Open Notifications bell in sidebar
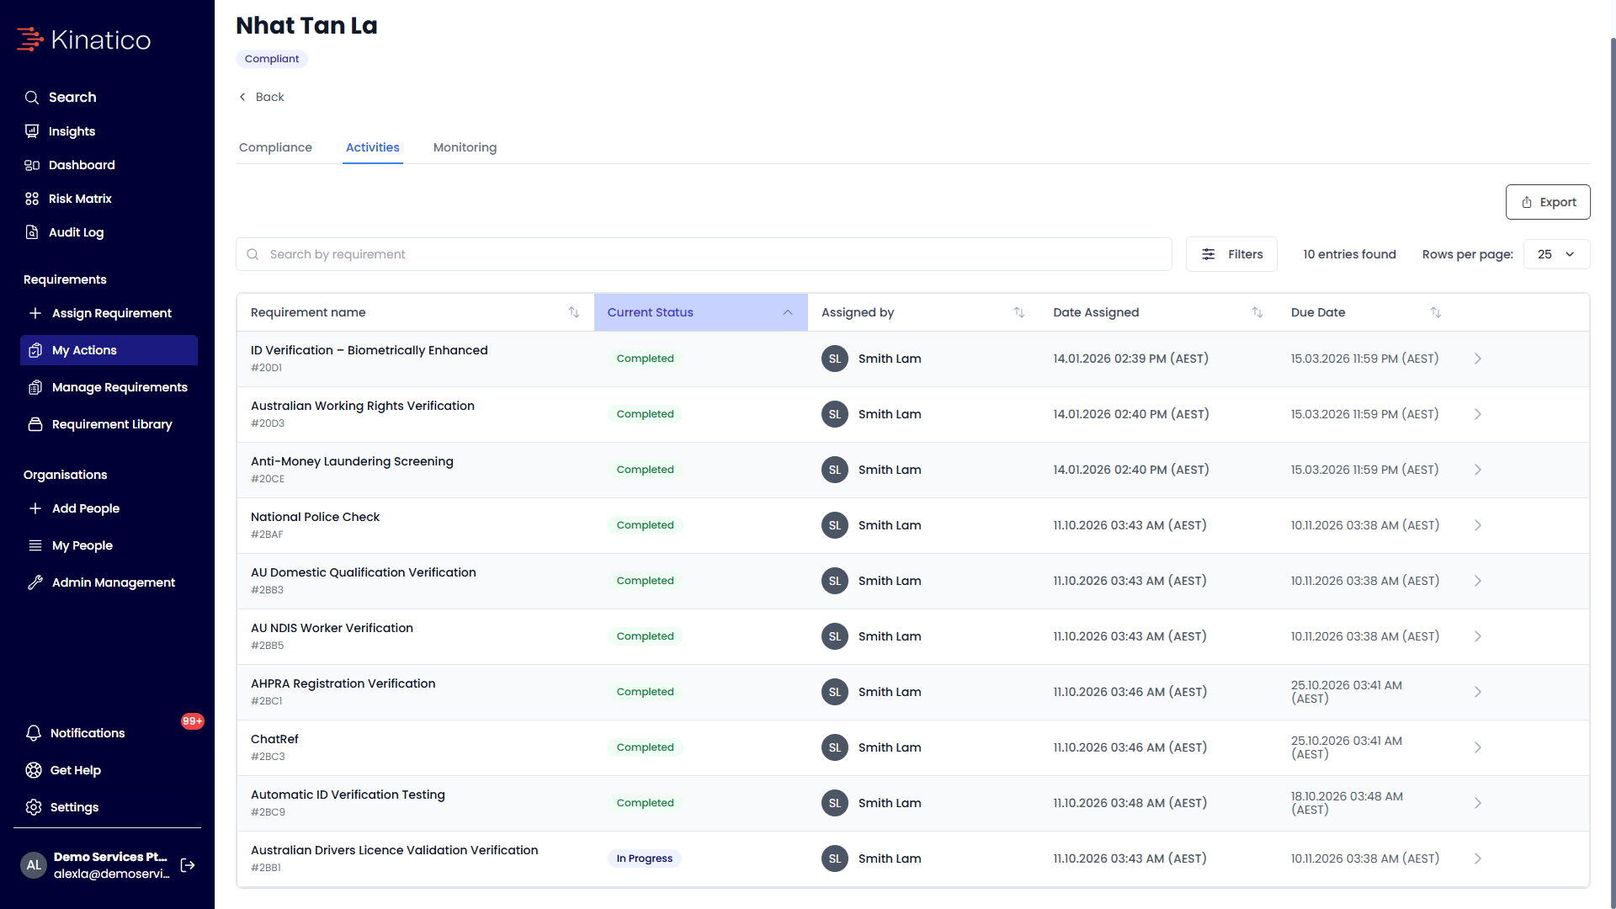 34,733
